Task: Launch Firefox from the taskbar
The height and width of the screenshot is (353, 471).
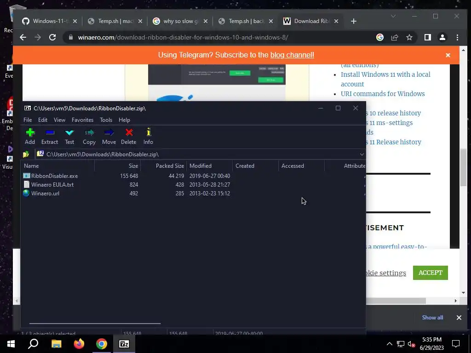Action: click(x=79, y=344)
